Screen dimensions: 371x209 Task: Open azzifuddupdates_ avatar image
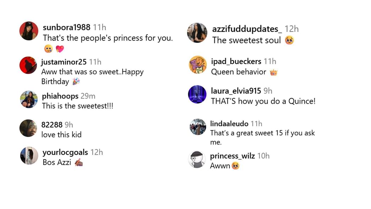197,33
